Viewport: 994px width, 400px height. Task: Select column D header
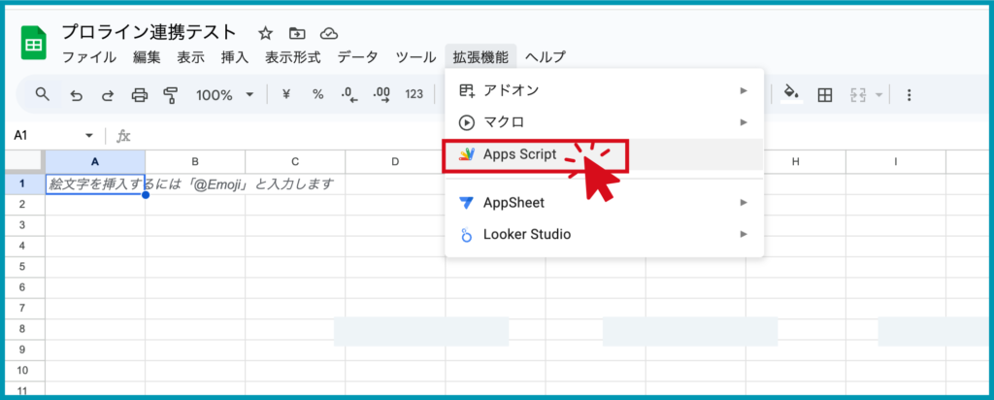coord(395,161)
